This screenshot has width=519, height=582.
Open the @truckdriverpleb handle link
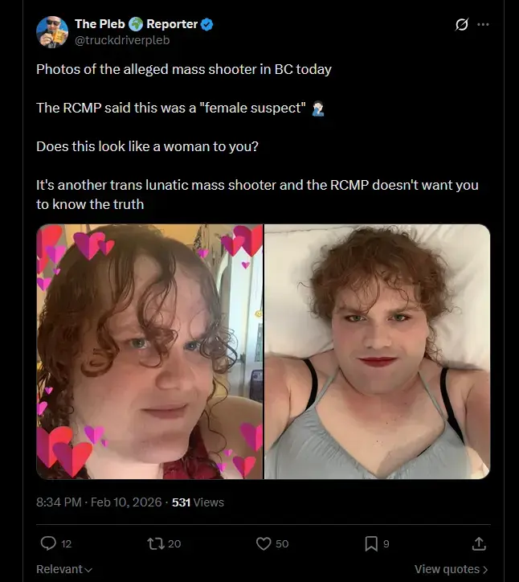[122, 40]
